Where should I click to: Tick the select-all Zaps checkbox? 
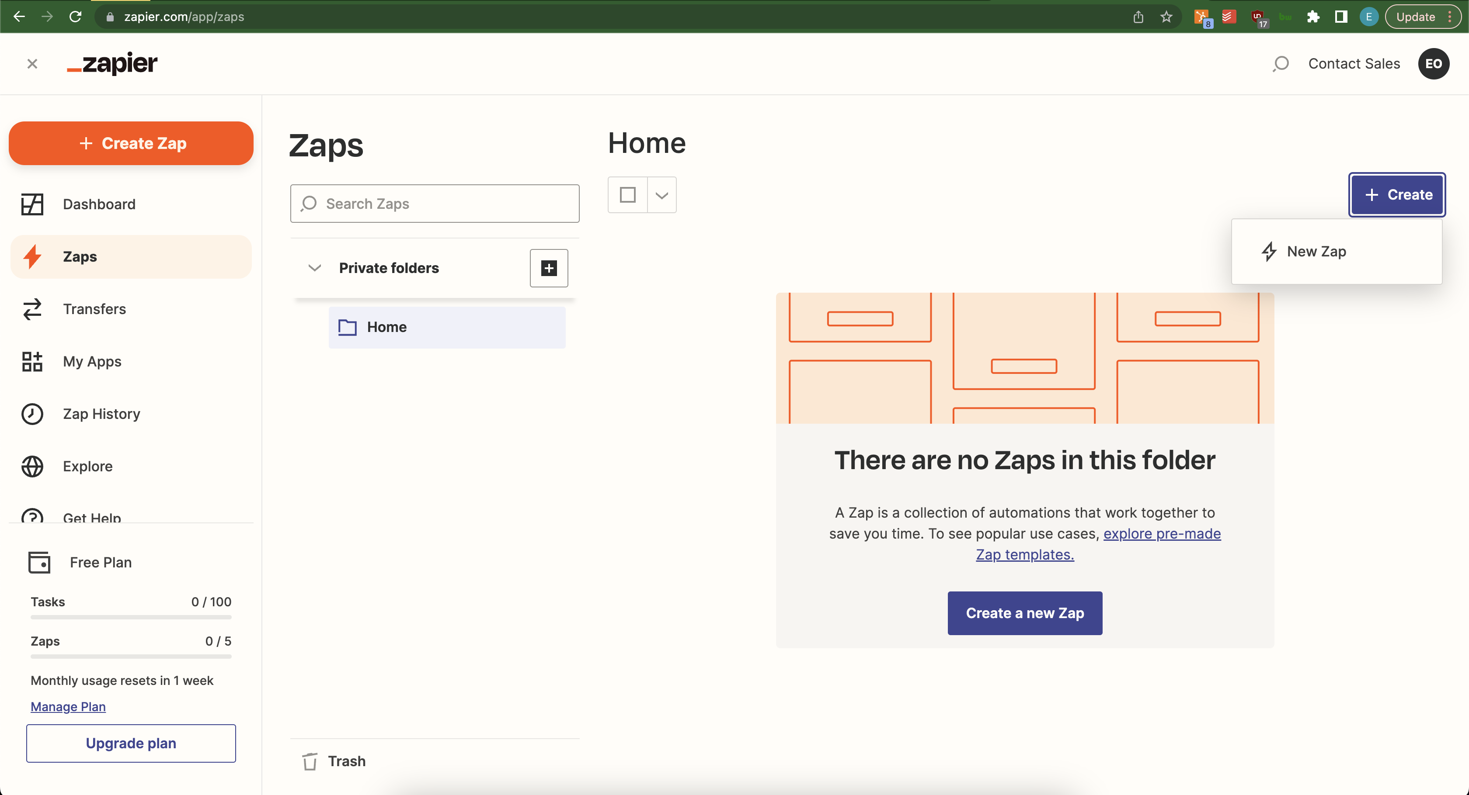coord(627,195)
